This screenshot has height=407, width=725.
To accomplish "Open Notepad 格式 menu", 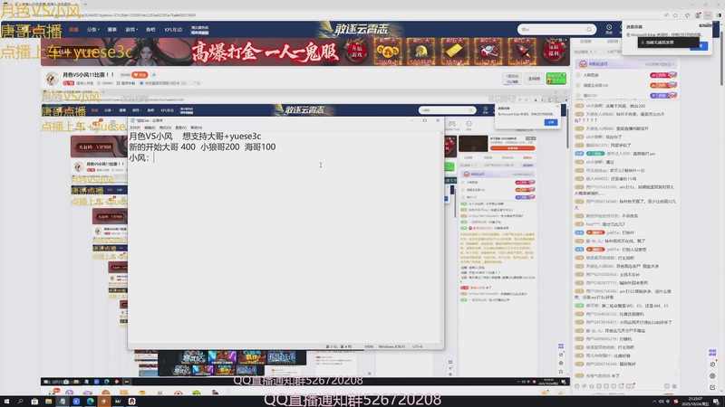I will pyautogui.click(x=165, y=128).
